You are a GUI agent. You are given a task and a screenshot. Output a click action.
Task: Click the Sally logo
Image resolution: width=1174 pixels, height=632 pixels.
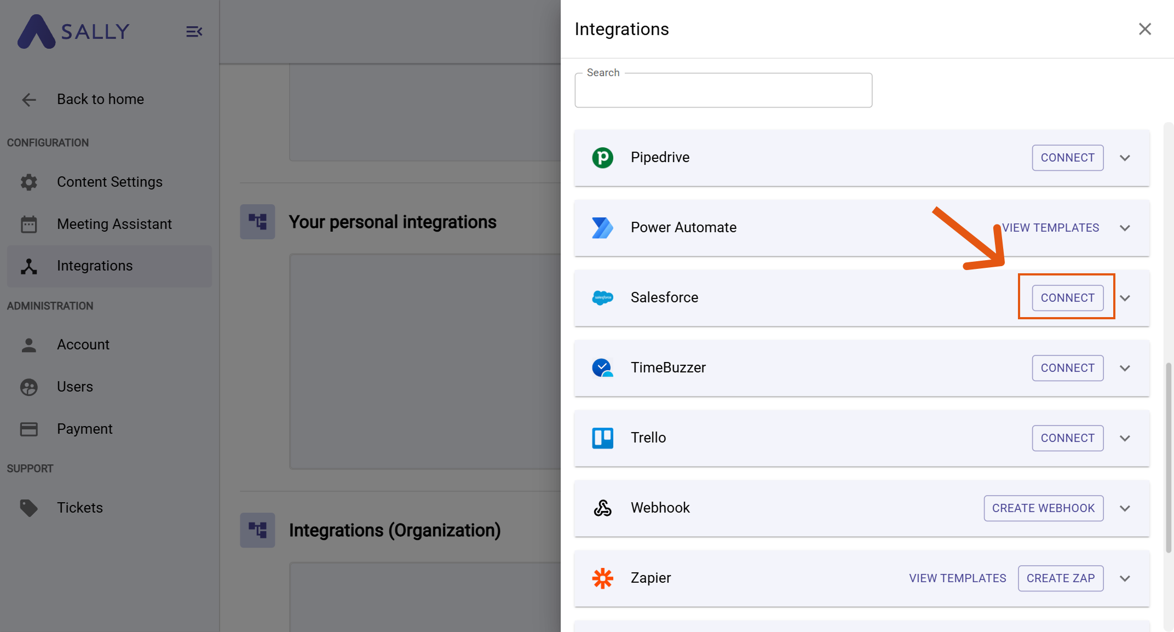coord(73,31)
